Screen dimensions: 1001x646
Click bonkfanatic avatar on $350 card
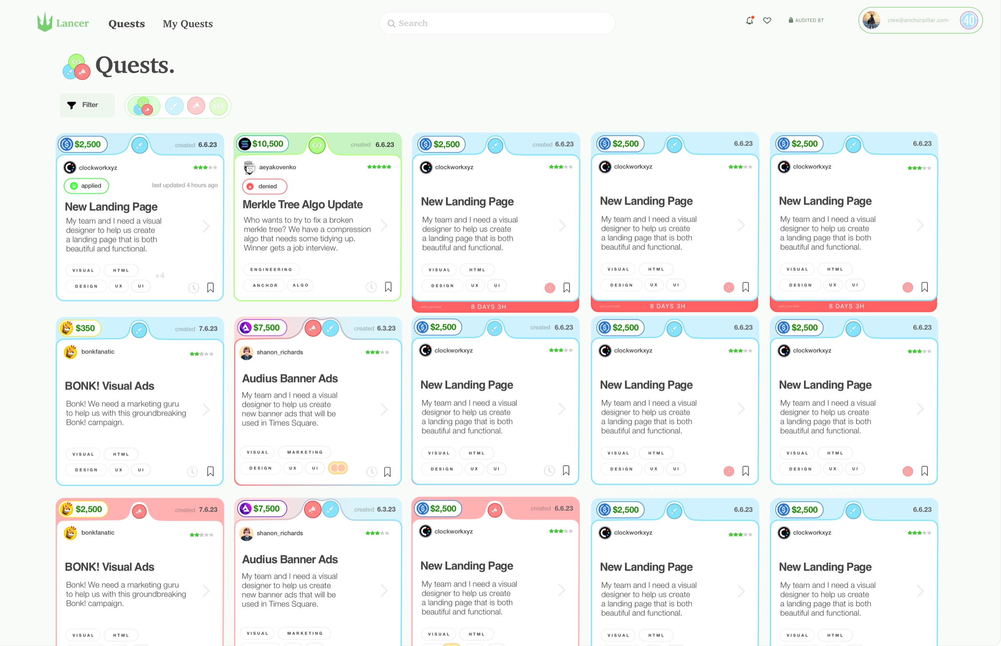tap(70, 352)
